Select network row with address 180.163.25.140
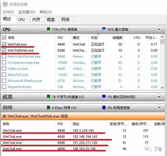This screenshot has height=156, width=167. (x=83, y=148)
